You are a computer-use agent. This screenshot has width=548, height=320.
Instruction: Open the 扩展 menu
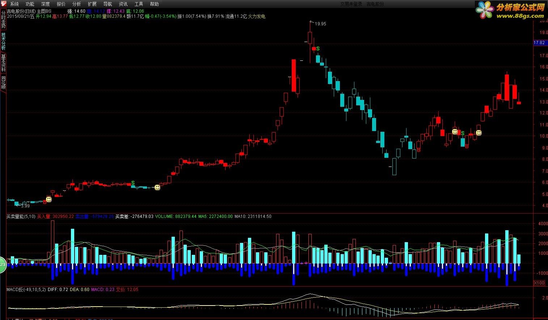(x=92, y=4)
